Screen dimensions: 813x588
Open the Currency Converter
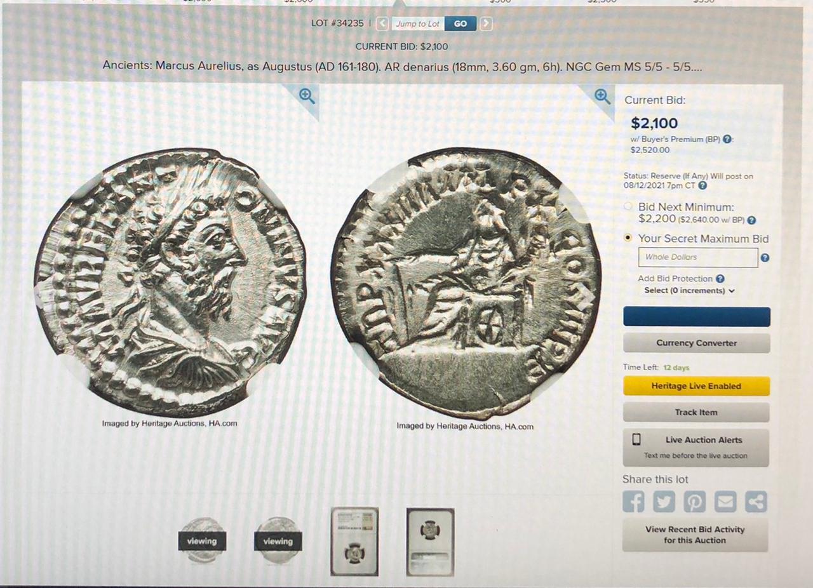(x=696, y=343)
